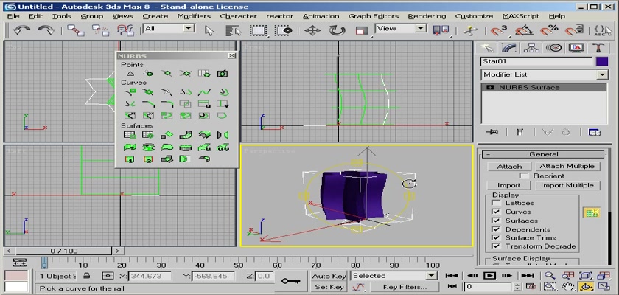Toggle Absolute/Offset transform type-in mode
Image resolution: width=619 pixels, height=295 pixels.
[x=108, y=276]
